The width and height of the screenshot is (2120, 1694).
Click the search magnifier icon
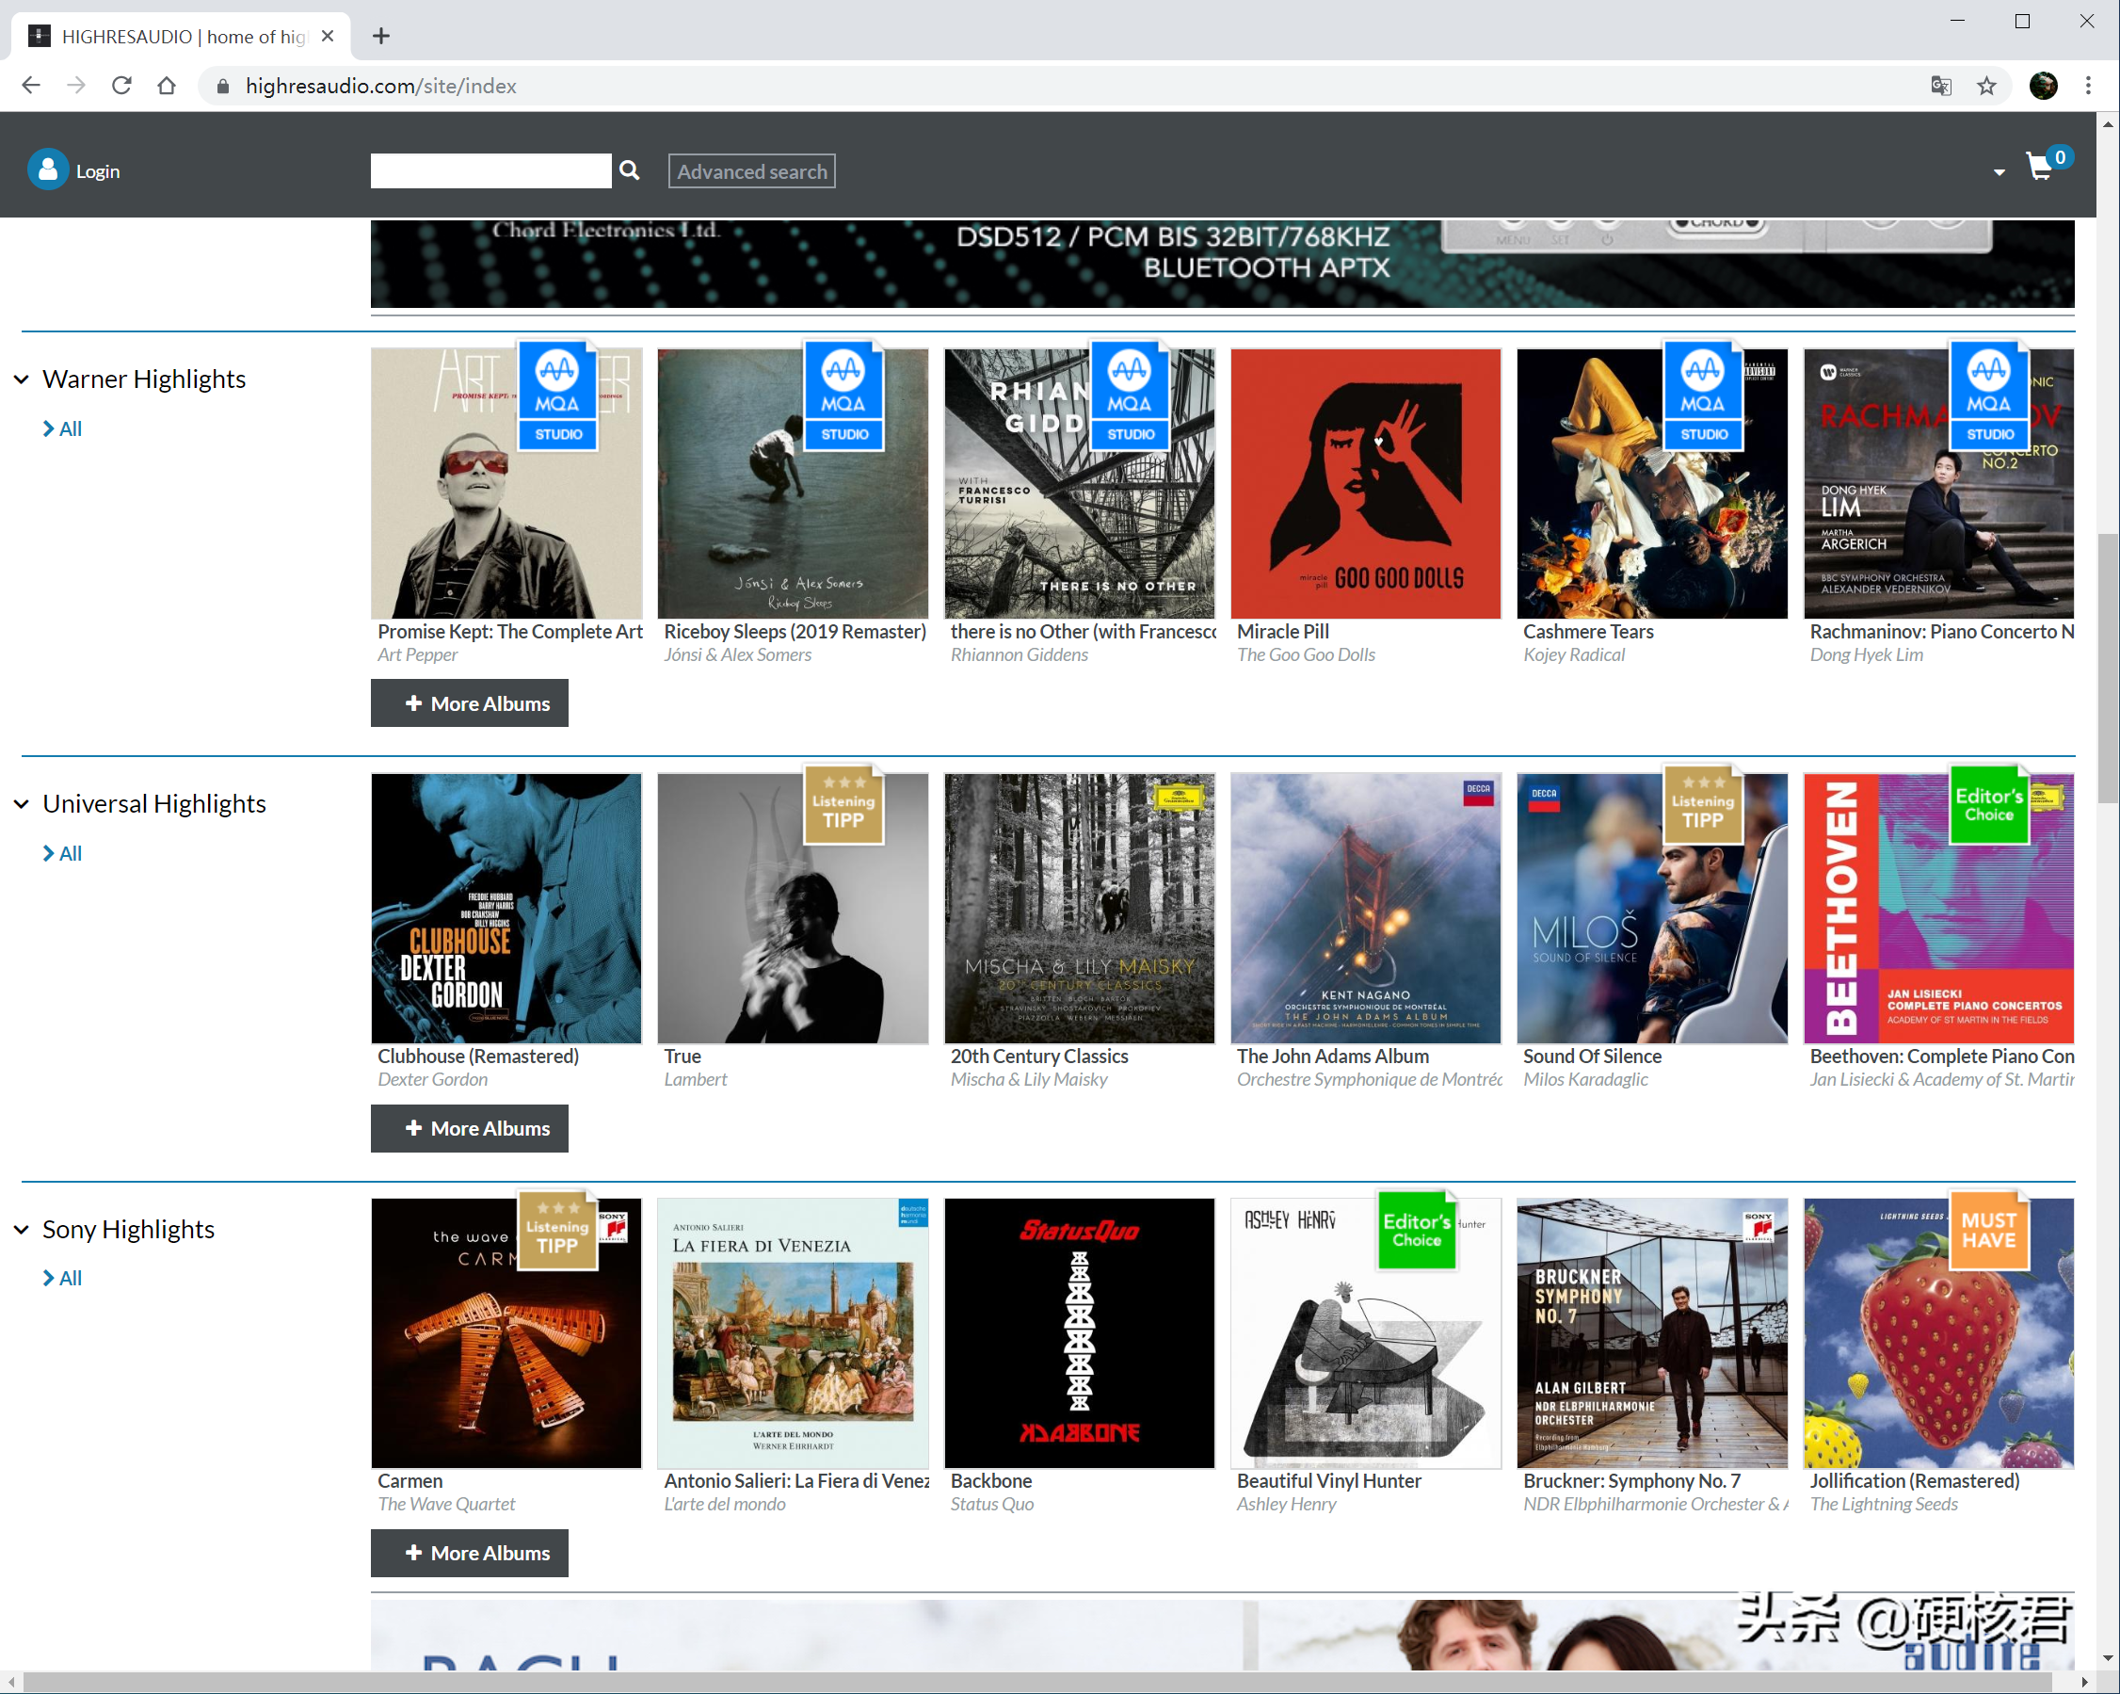tap(629, 170)
